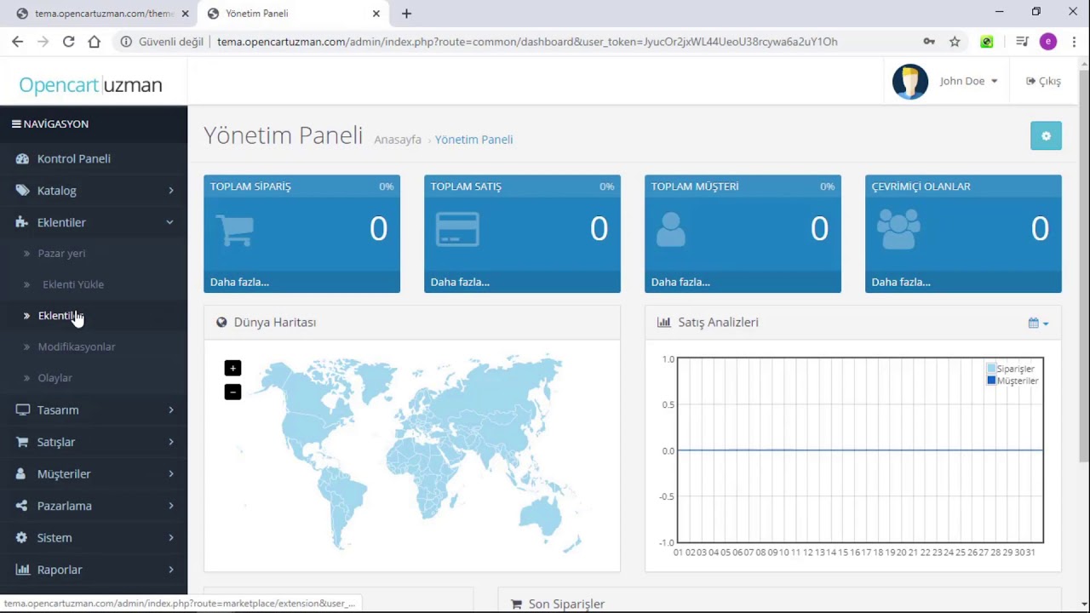The height and width of the screenshot is (613, 1090).
Task: Click Daha fazla under Toplam Satış
Action: 460,282
